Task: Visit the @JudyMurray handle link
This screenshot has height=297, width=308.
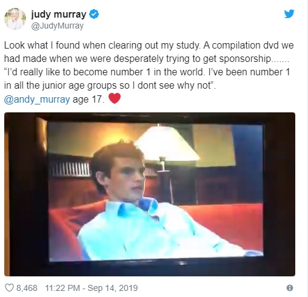Action: pos(58,26)
